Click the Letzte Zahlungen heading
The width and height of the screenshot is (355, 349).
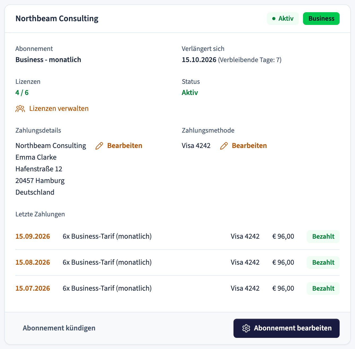coord(40,214)
